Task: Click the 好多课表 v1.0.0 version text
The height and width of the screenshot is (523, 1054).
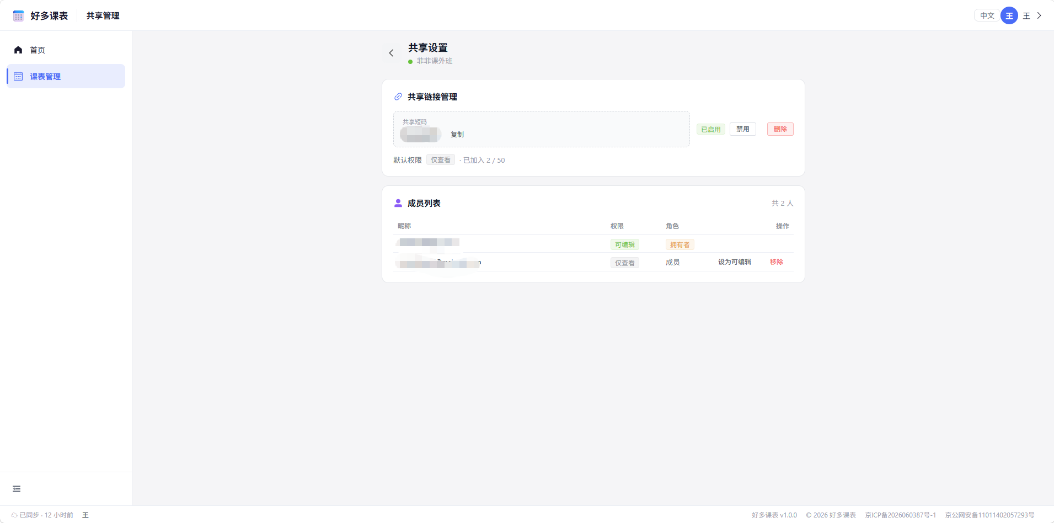Action: (x=774, y=515)
